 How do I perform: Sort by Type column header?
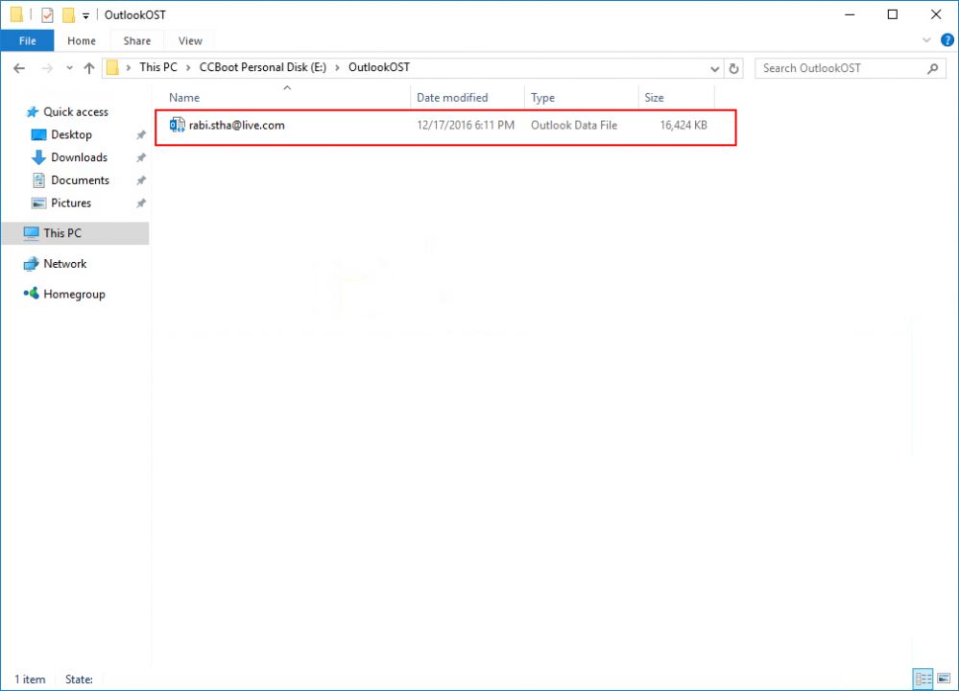tap(581, 97)
